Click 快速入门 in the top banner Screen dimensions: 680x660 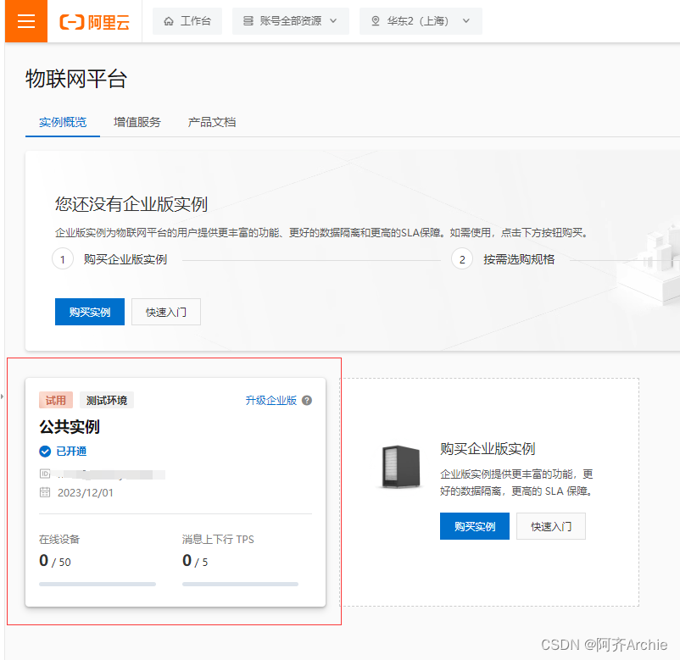166,312
